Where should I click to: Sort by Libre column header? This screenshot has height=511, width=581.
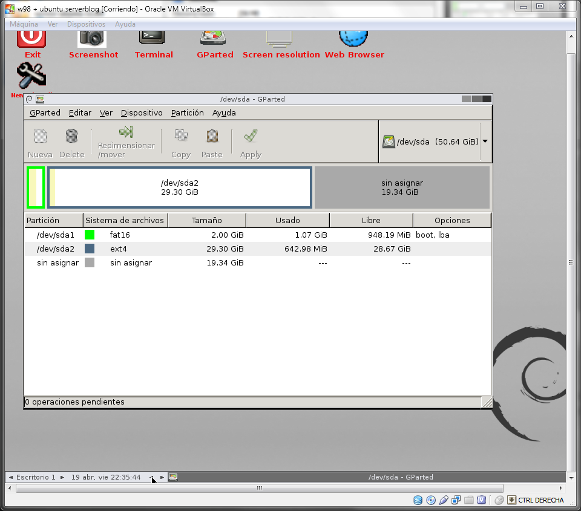tap(371, 220)
